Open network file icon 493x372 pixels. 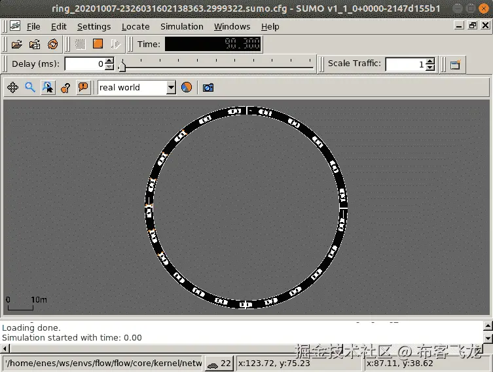[35, 45]
